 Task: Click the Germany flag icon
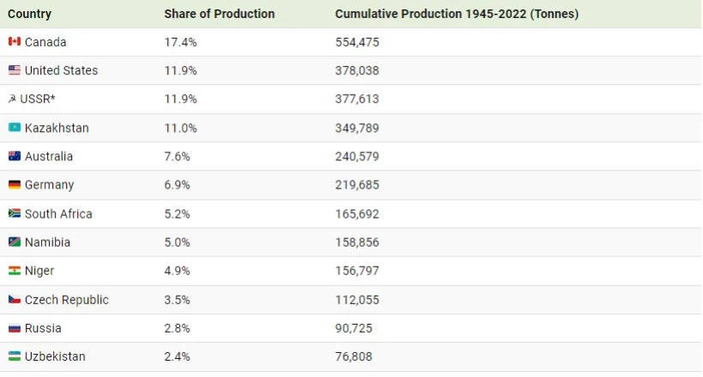[x=15, y=185]
